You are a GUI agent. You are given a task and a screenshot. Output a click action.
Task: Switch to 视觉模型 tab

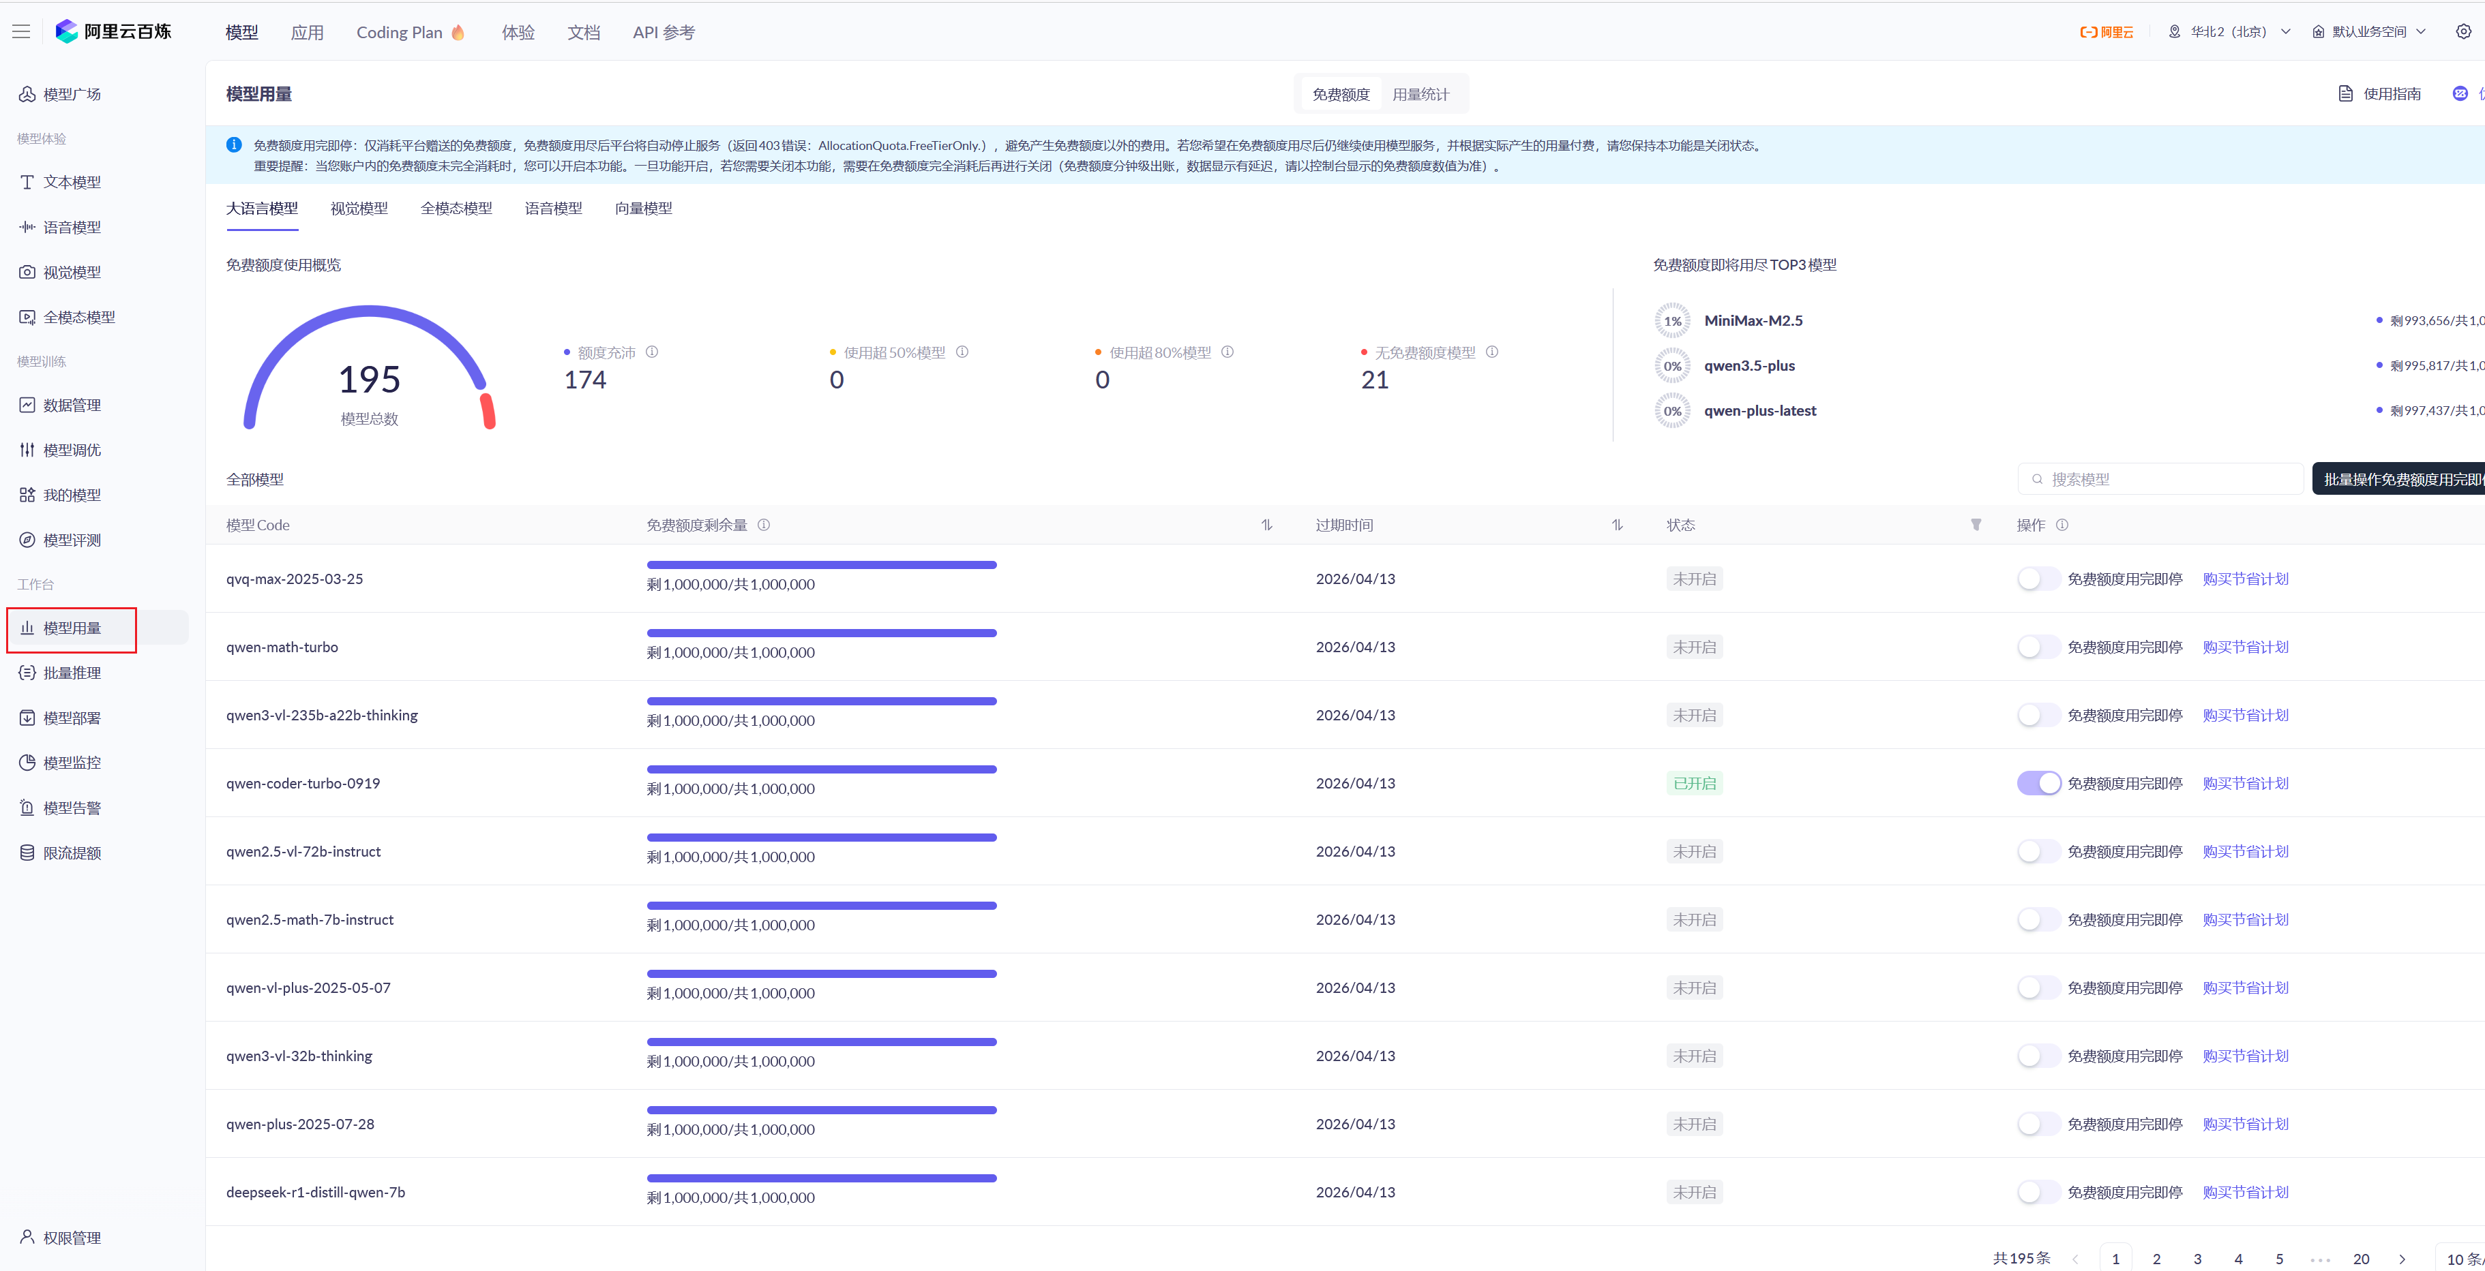(x=359, y=209)
